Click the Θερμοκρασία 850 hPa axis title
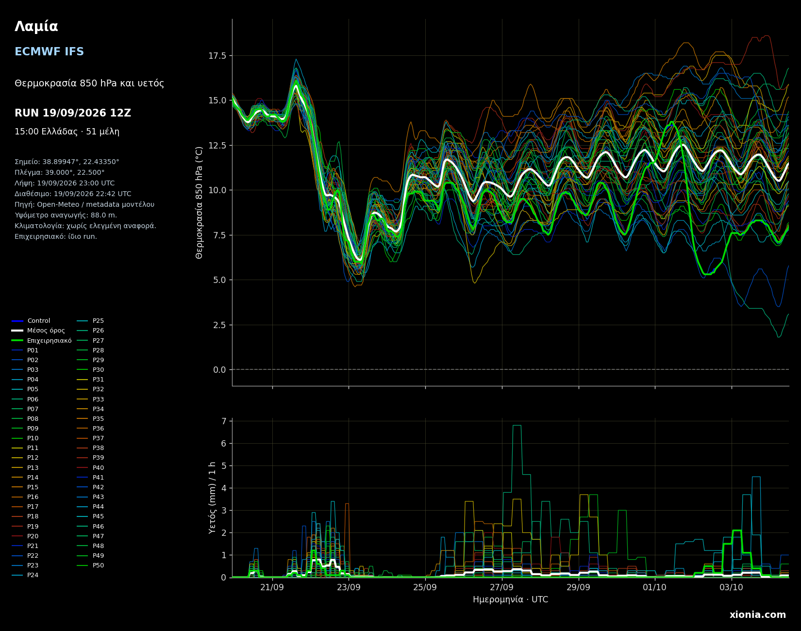 coord(200,202)
